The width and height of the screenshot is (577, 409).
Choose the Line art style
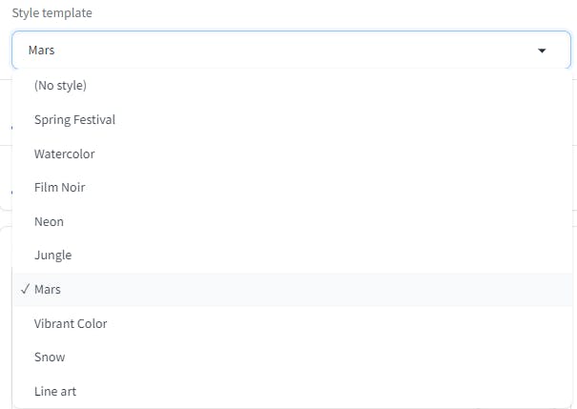(x=293, y=391)
